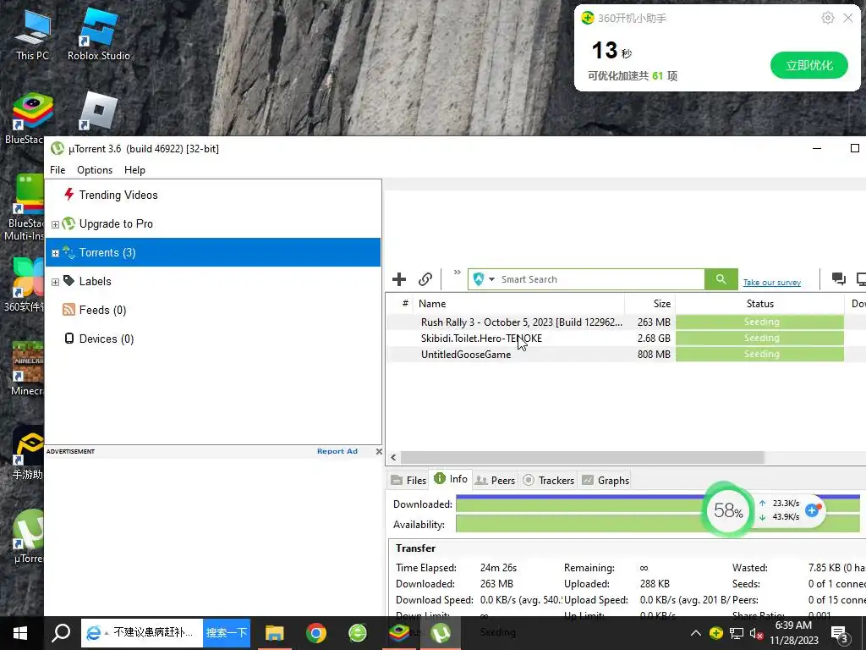Click the green Smart Search magnifier button
The width and height of the screenshot is (866, 650).
(x=721, y=279)
